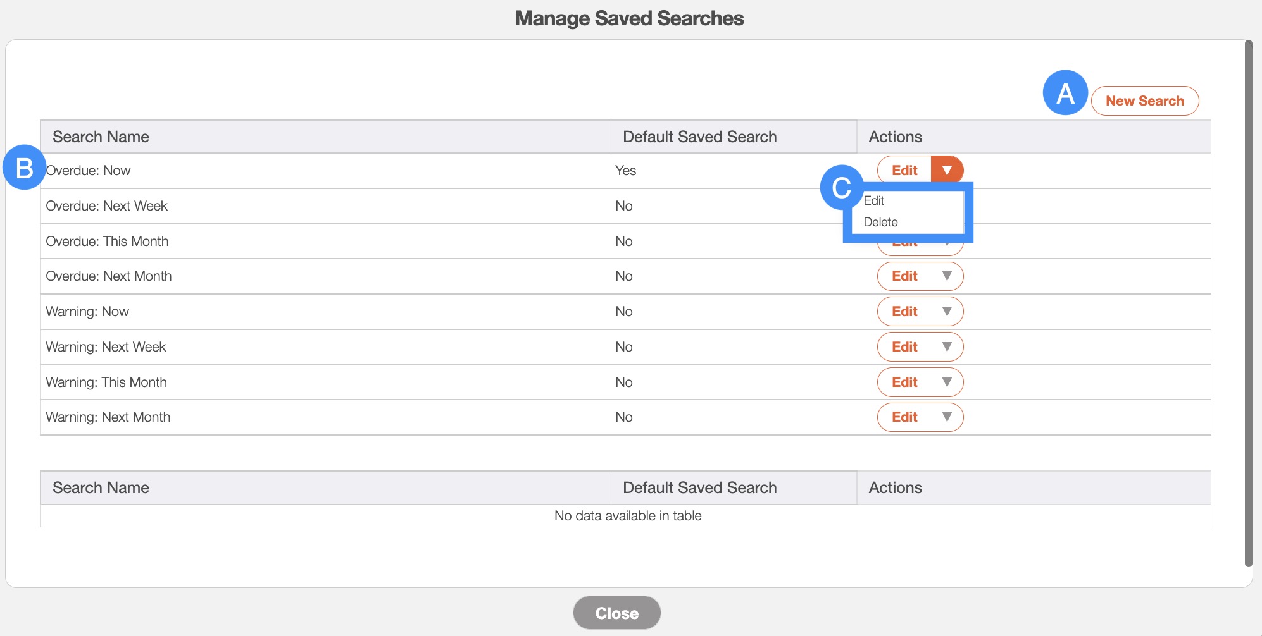Open actions arrow for Warning: This Month

point(947,382)
